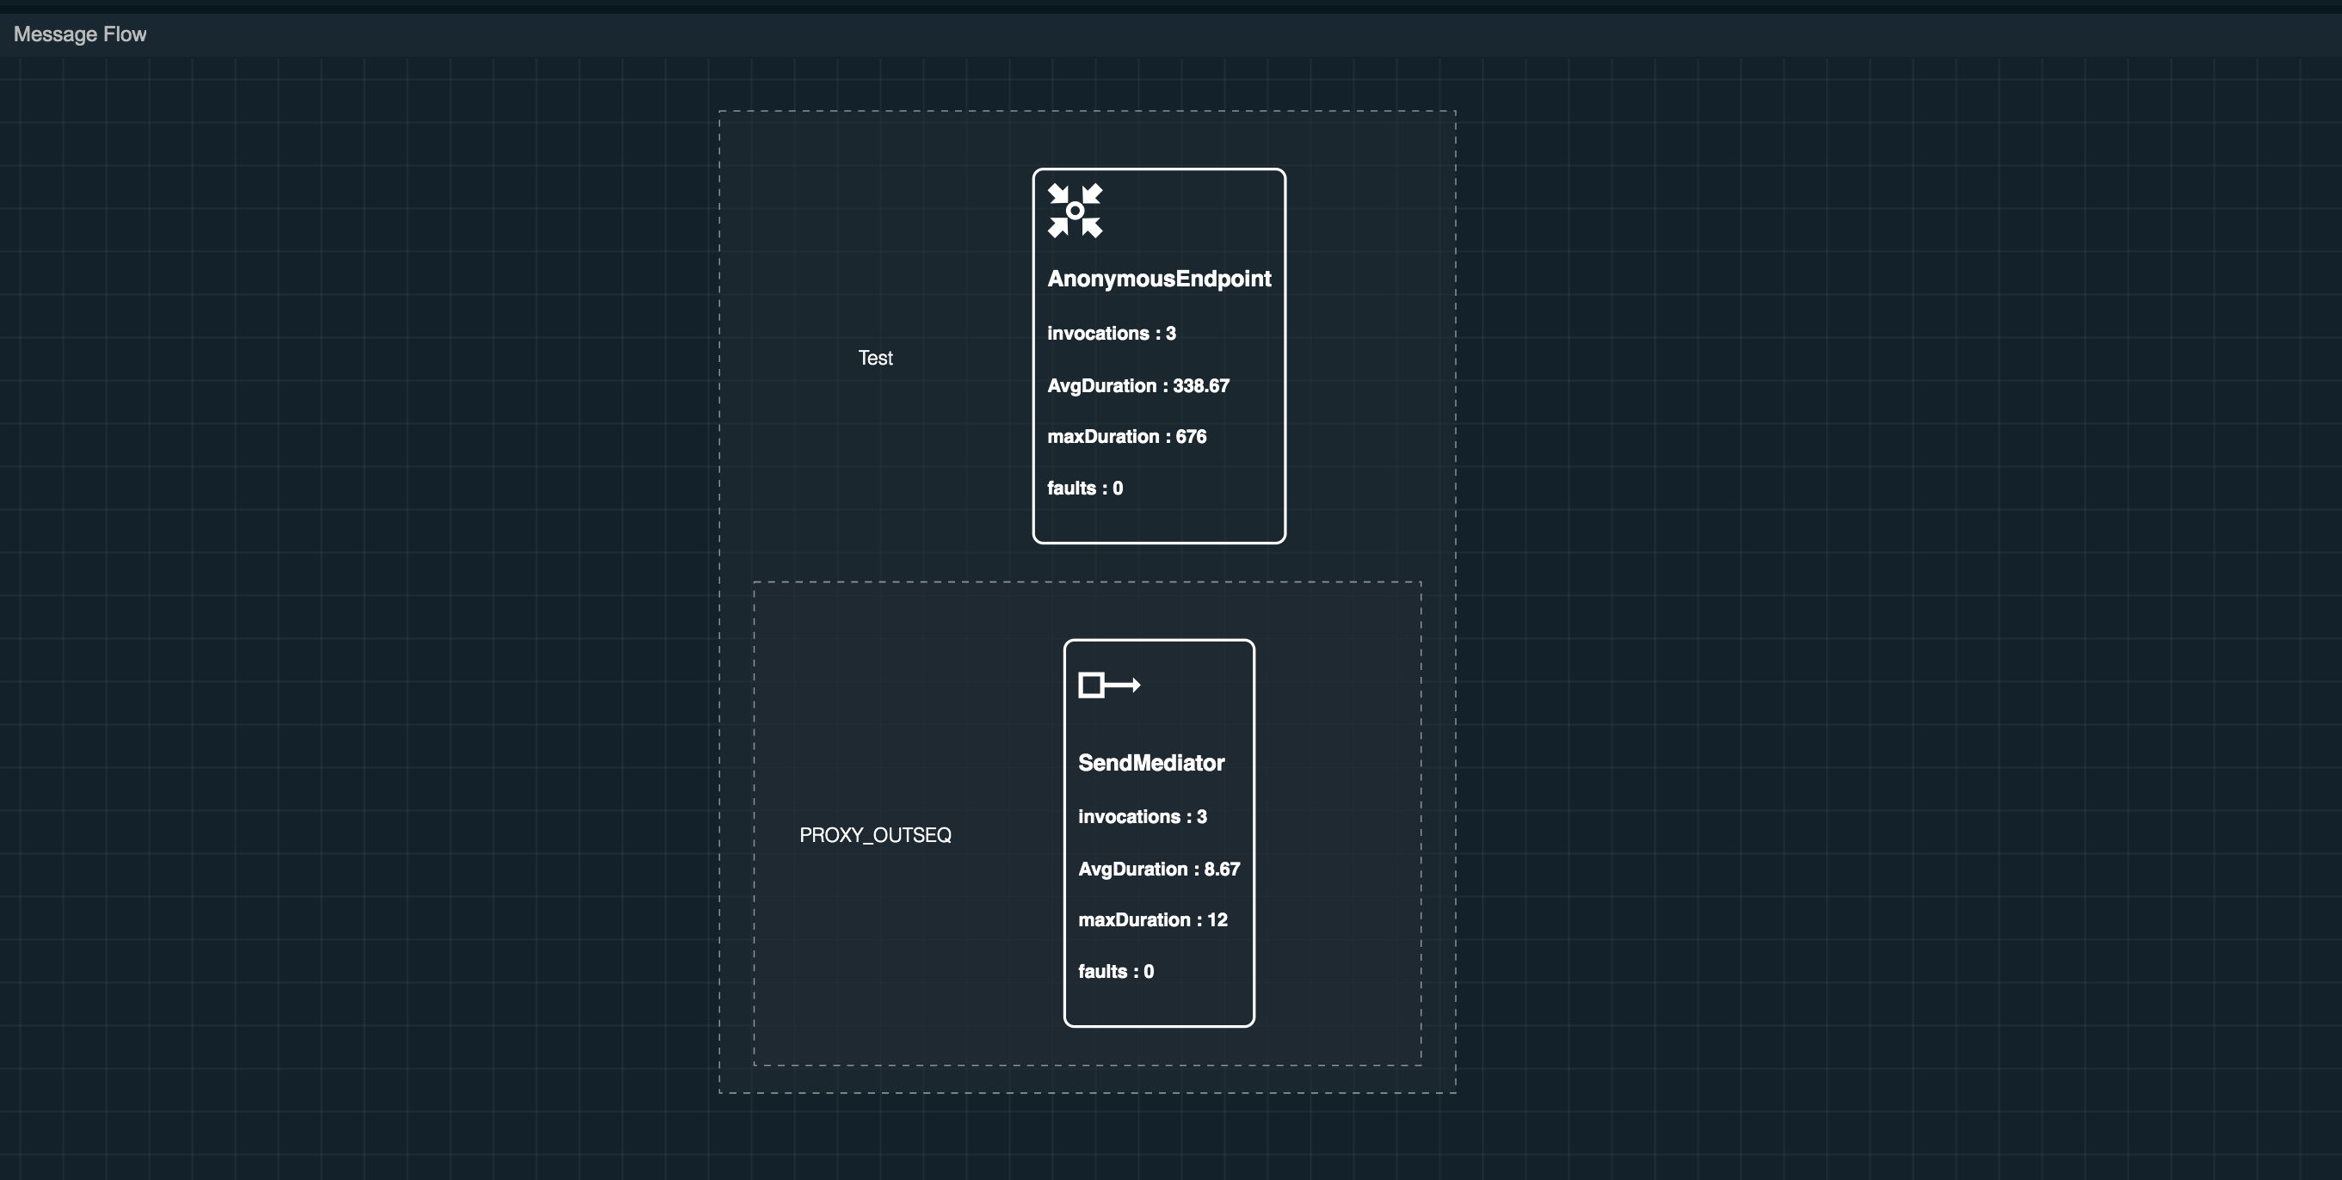This screenshot has height=1180, width=2342.
Task: Click the Message Flow panel header
Action: click(80, 34)
